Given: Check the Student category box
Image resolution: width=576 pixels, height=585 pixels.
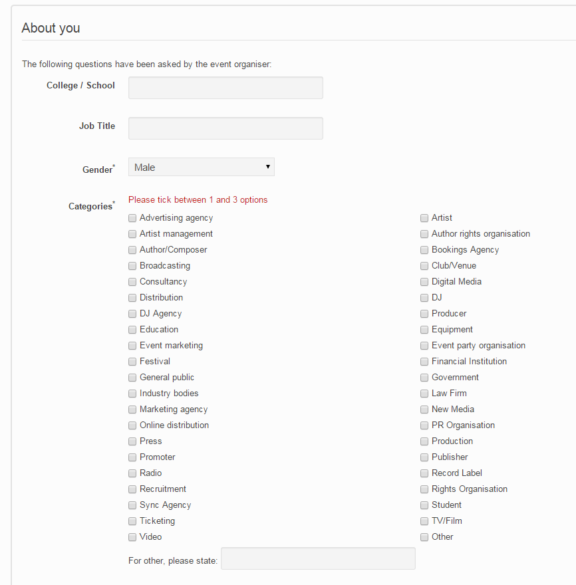Looking at the screenshot, I should tap(424, 505).
